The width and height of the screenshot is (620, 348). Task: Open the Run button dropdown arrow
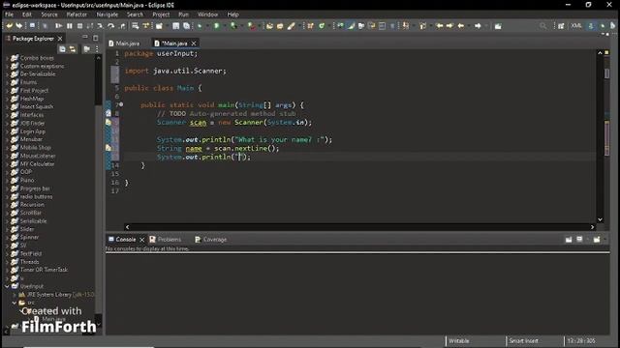tap(224, 26)
